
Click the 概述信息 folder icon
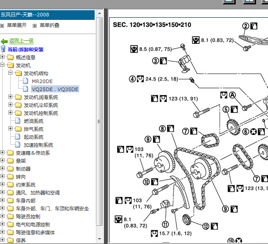click(10, 57)
